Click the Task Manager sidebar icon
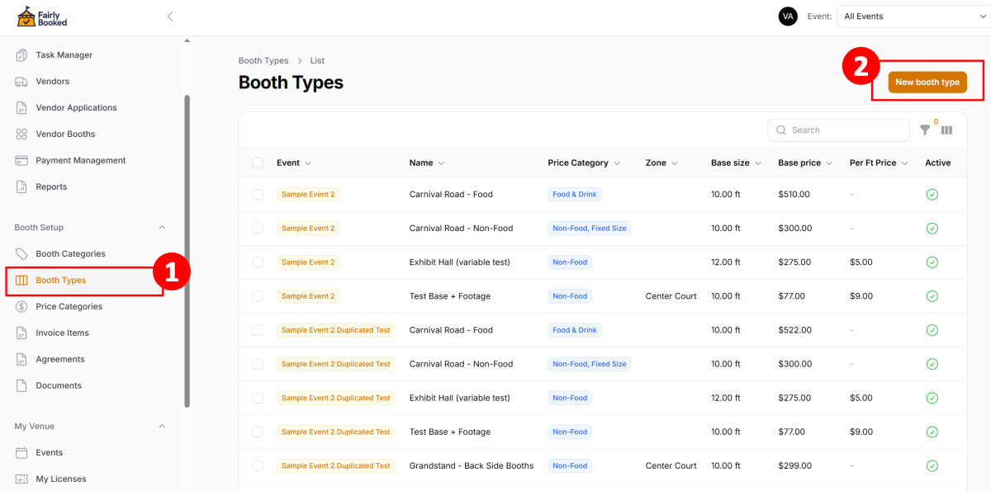 [x=21, y=55]
